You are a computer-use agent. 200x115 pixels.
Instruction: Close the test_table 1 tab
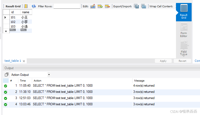pyautogui.click(x=24, y=61)
